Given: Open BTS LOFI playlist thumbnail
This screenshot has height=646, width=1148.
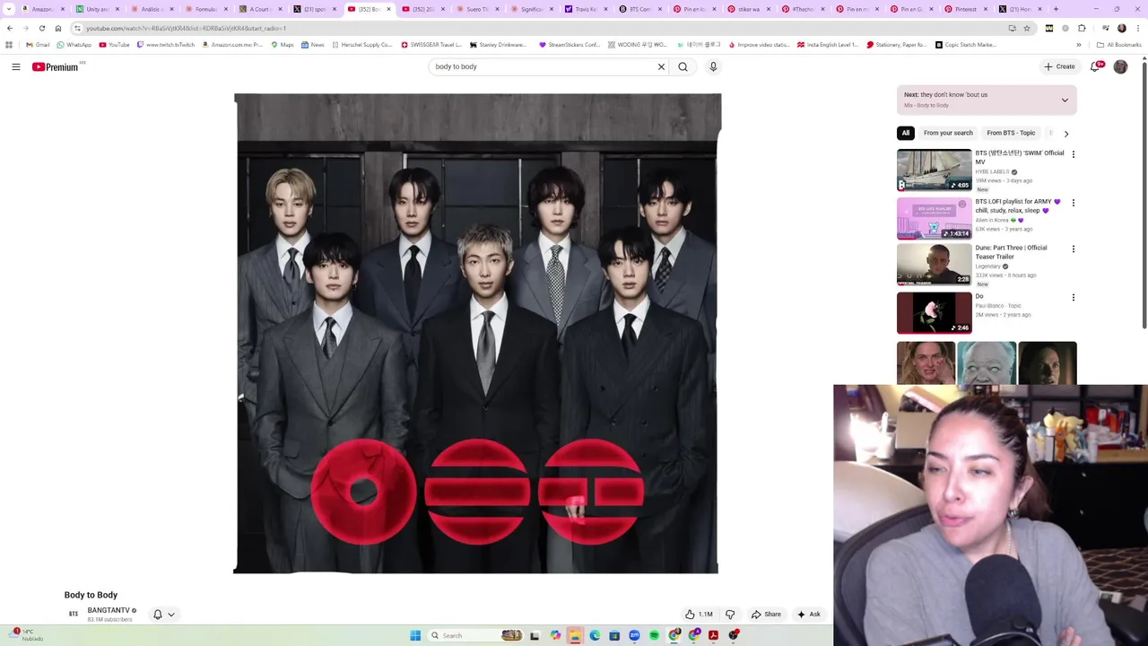Looking at the screenshot, I should tap(935, 219).
